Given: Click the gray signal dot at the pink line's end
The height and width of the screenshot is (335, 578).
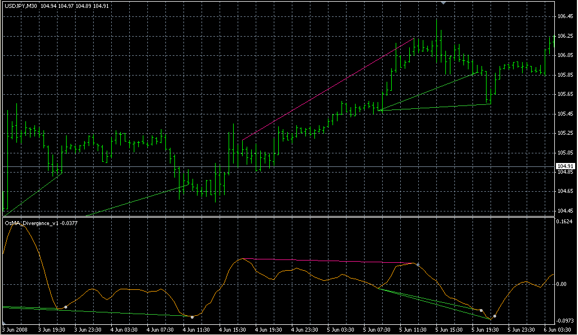Looking at the screenshot, I should [418, 265].
